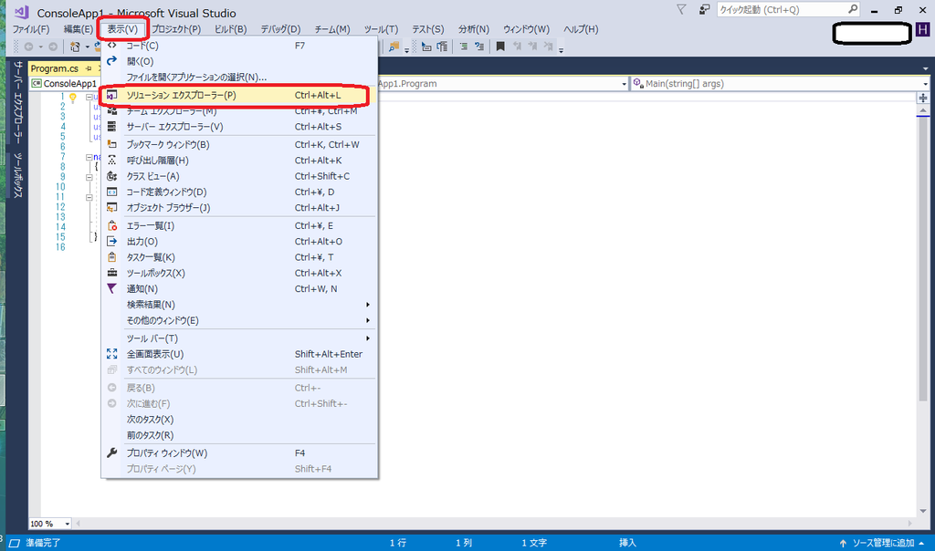Viewport: 935px width, 551px height.
Task: Click the Navigate Forward toolbar icon
Action: coord(53,47)
